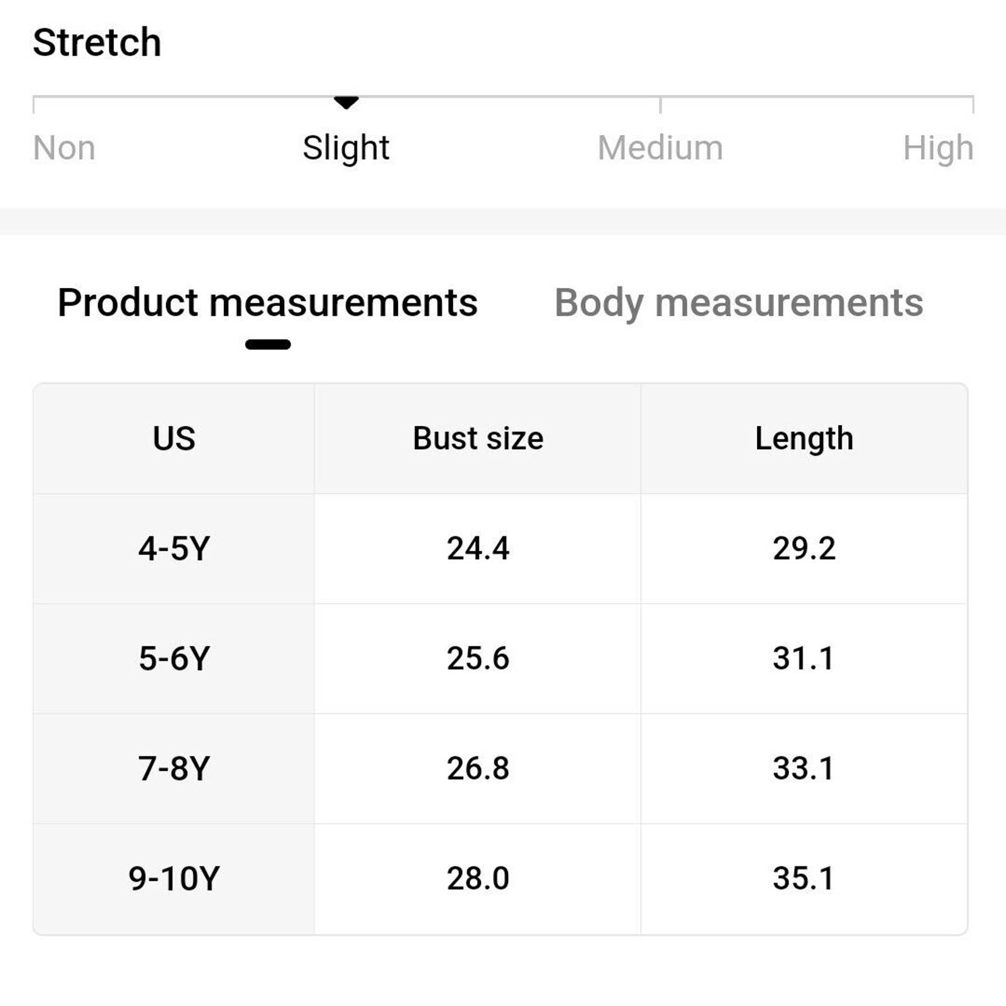
Task: Click the Medium stretch label
Action: pos(660,148)
